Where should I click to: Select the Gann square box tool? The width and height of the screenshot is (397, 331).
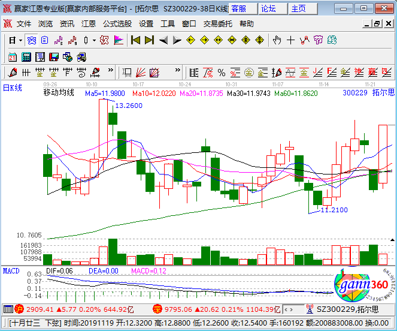[127, 73]
